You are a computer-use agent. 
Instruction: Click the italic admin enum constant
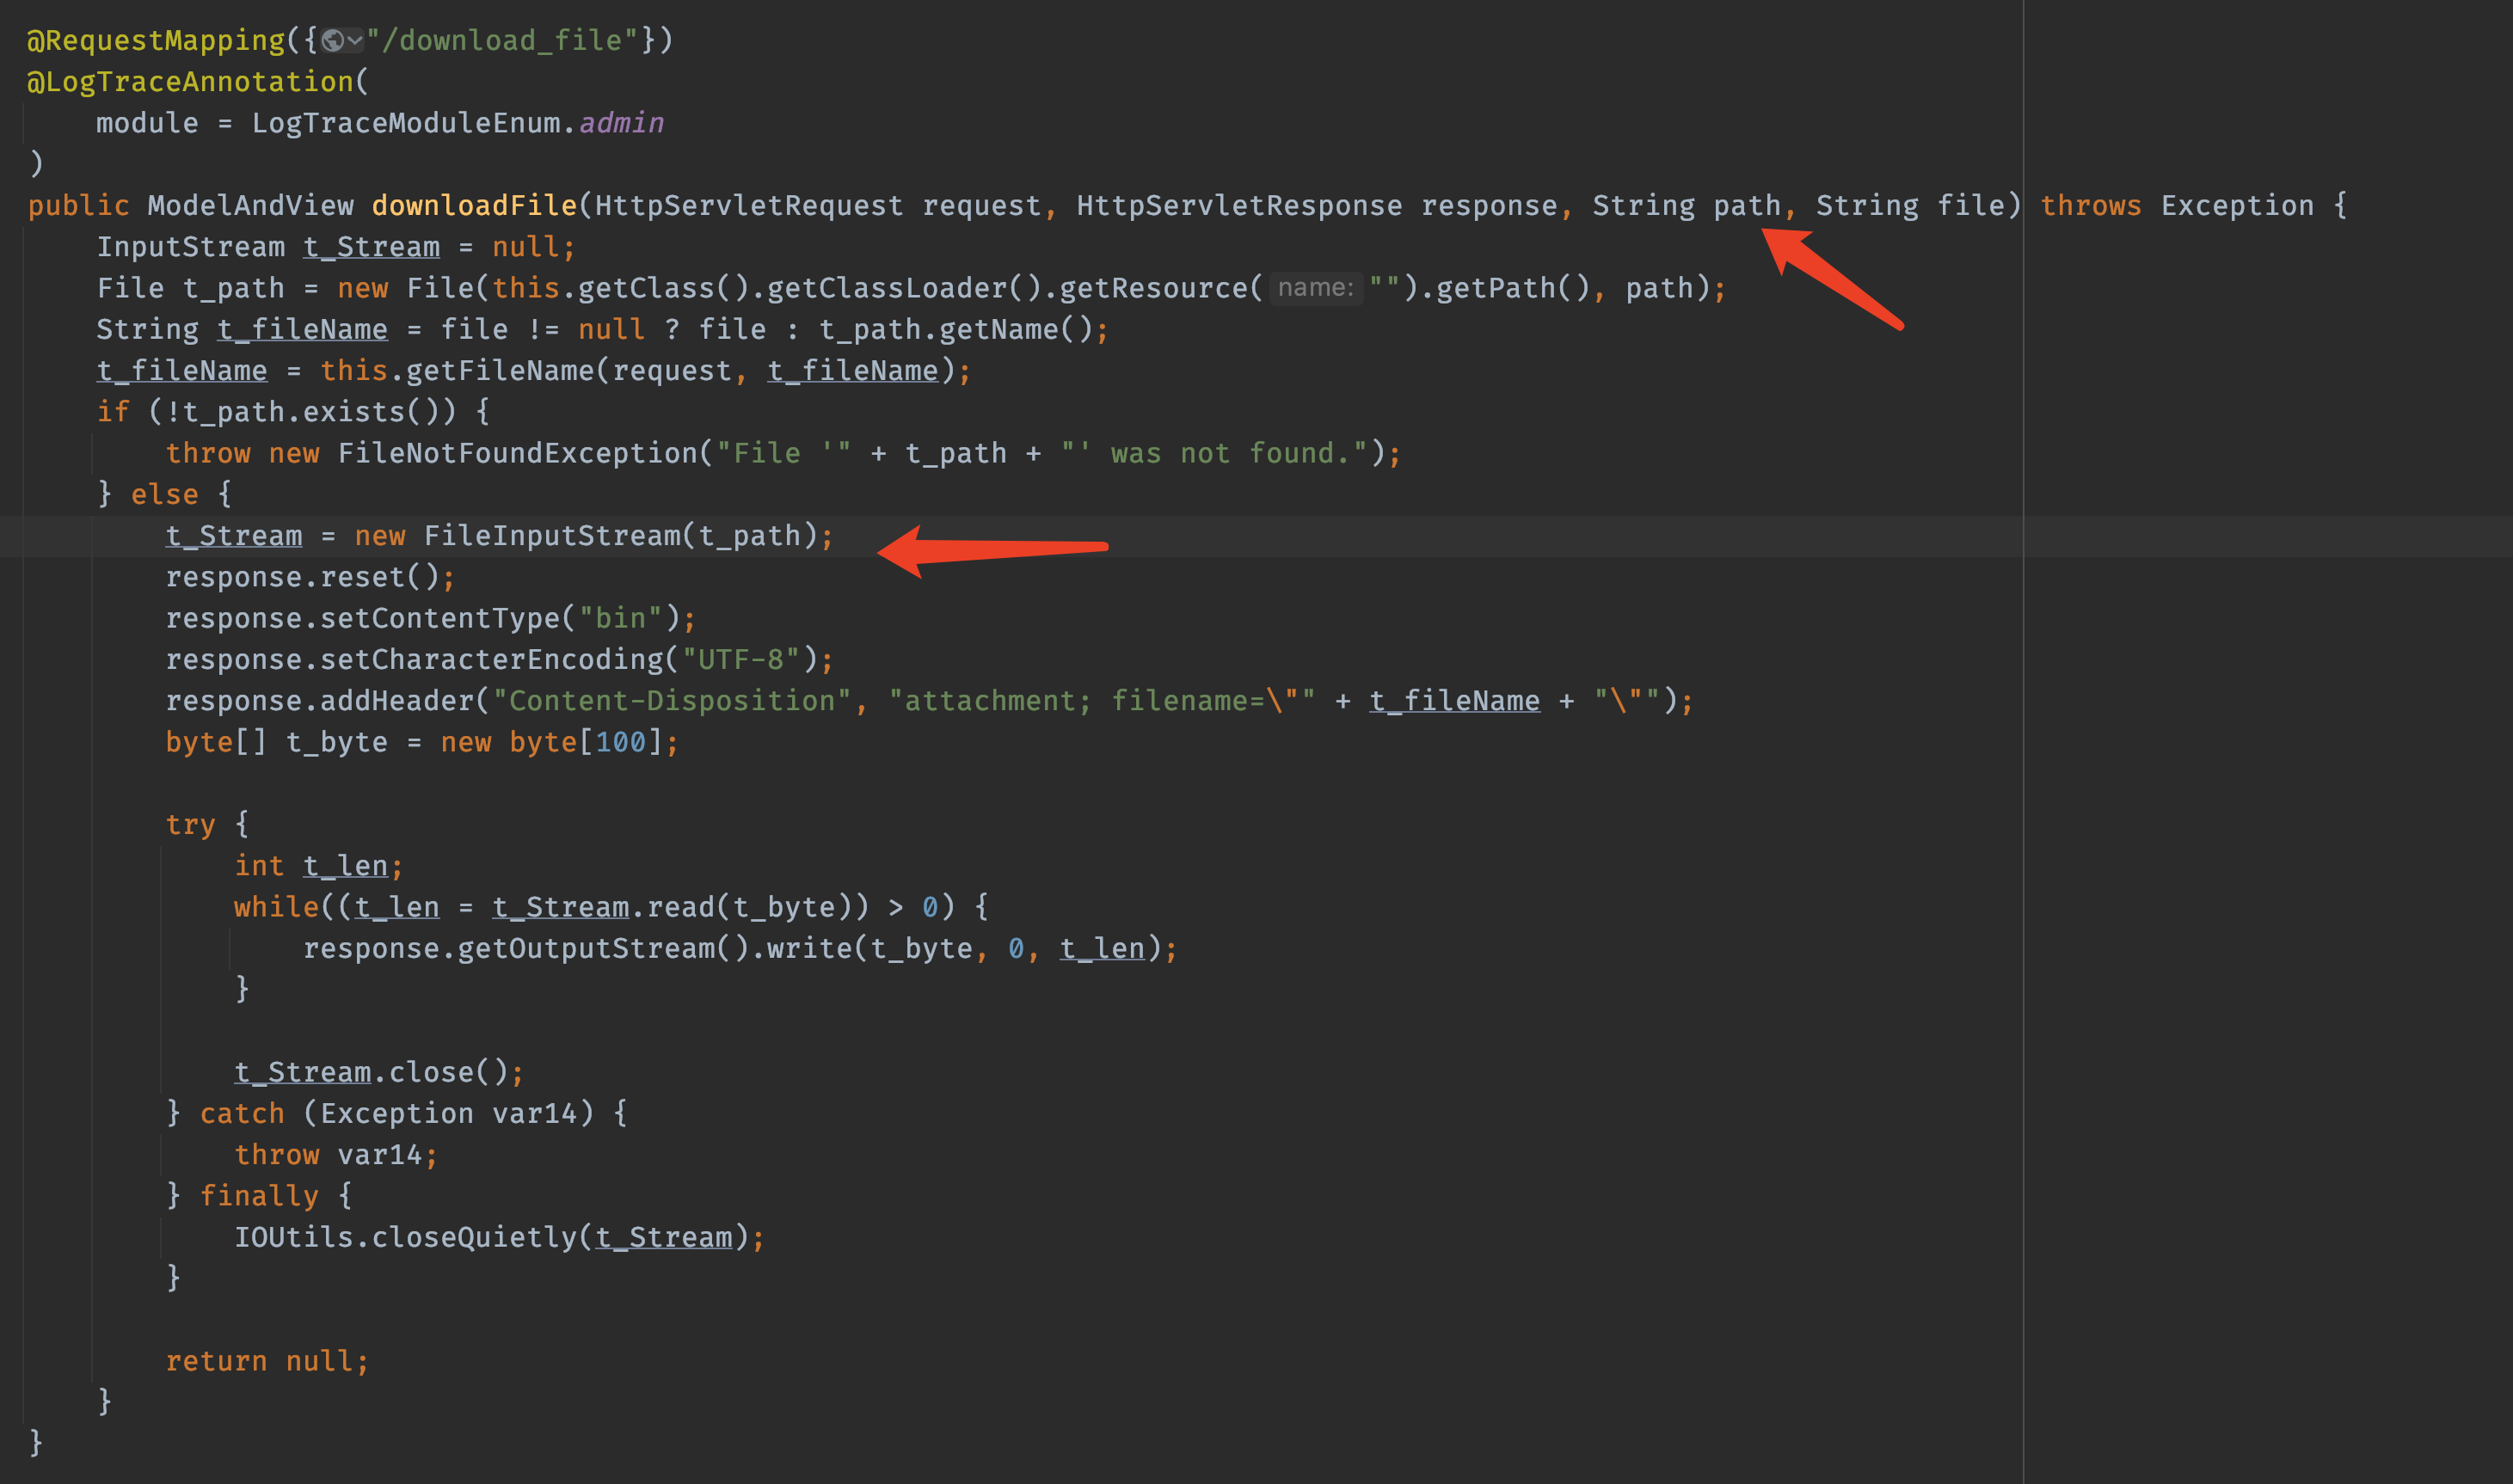coord(621,123)
